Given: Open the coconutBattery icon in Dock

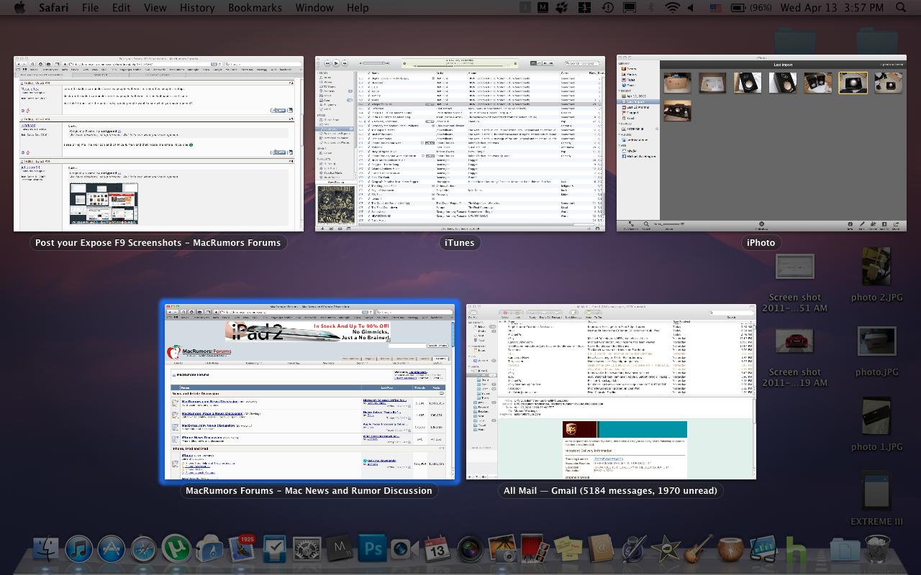Looking at the screenshot, I should point(730,549).
